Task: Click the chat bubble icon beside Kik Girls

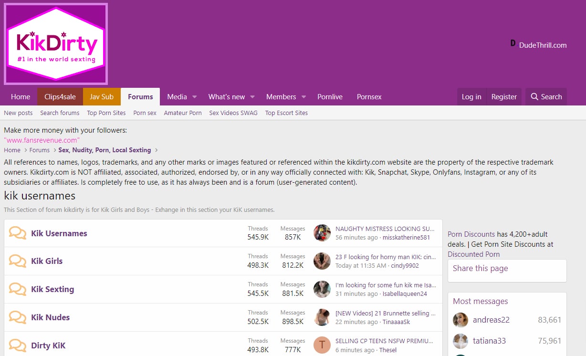Action: click(x=18, y=261)
